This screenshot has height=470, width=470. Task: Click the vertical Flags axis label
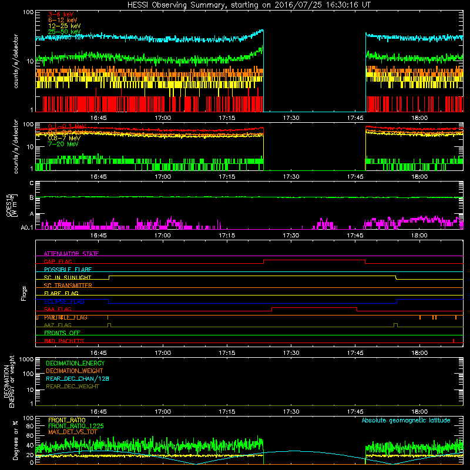23,293
